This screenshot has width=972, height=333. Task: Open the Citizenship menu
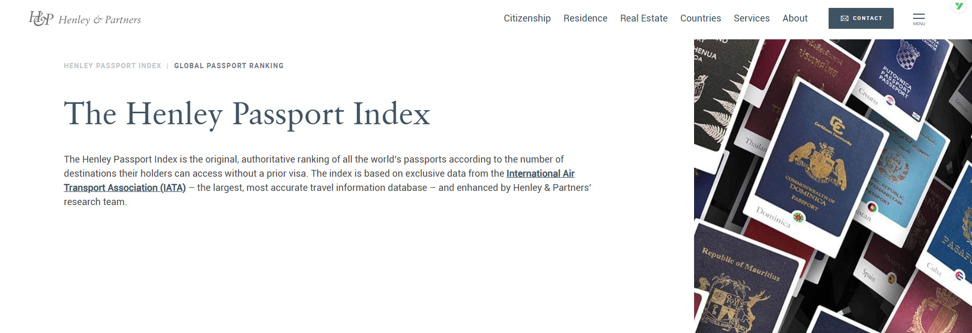coord(527,18)
